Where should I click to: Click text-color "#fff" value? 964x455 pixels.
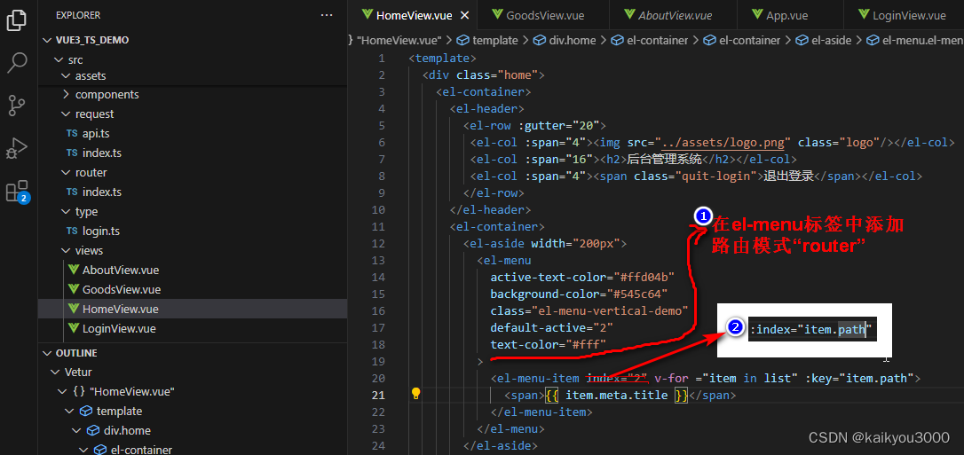point(586,344)
